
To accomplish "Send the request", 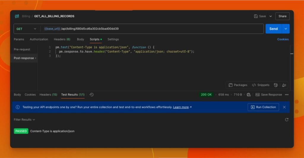I will (273, 29).
